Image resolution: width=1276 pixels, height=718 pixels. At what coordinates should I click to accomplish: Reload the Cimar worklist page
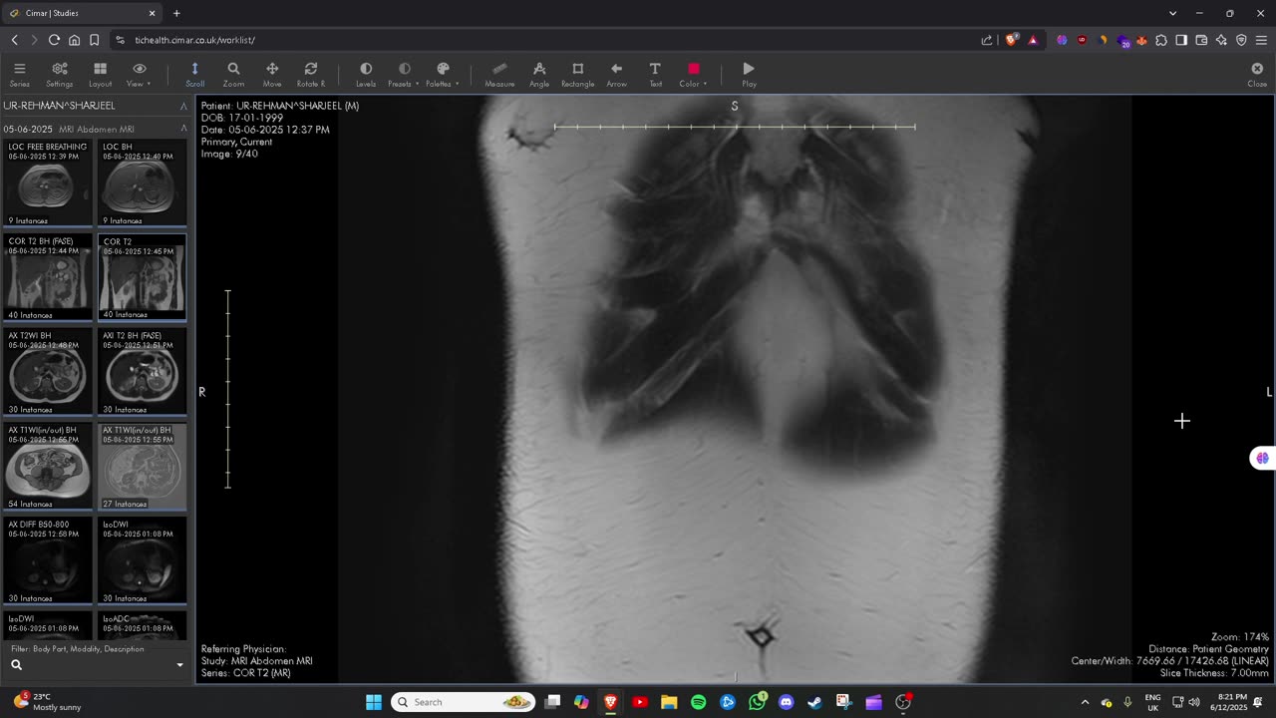tap(54, 40)
